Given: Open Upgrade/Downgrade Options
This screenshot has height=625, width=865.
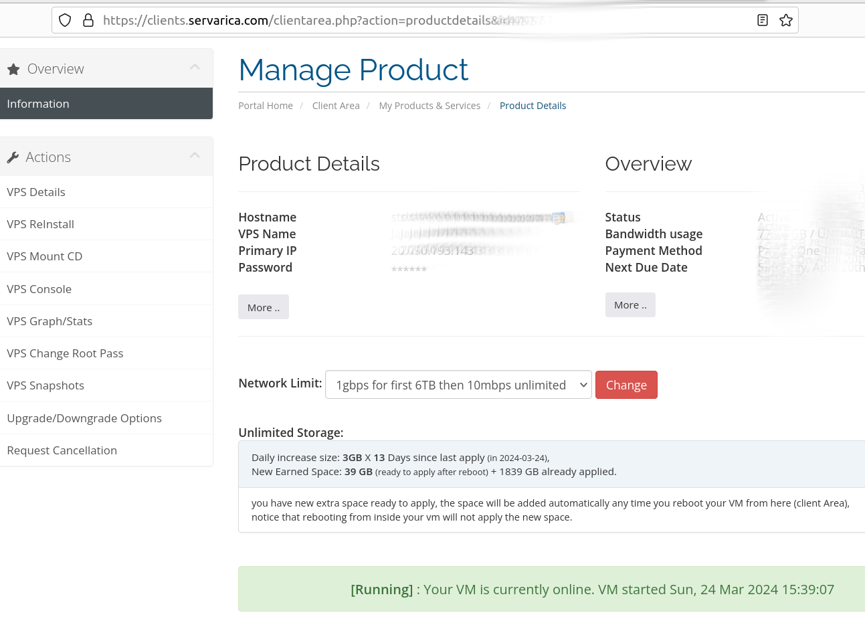Looking at the screenshot, I should click(x=106, y=418).
